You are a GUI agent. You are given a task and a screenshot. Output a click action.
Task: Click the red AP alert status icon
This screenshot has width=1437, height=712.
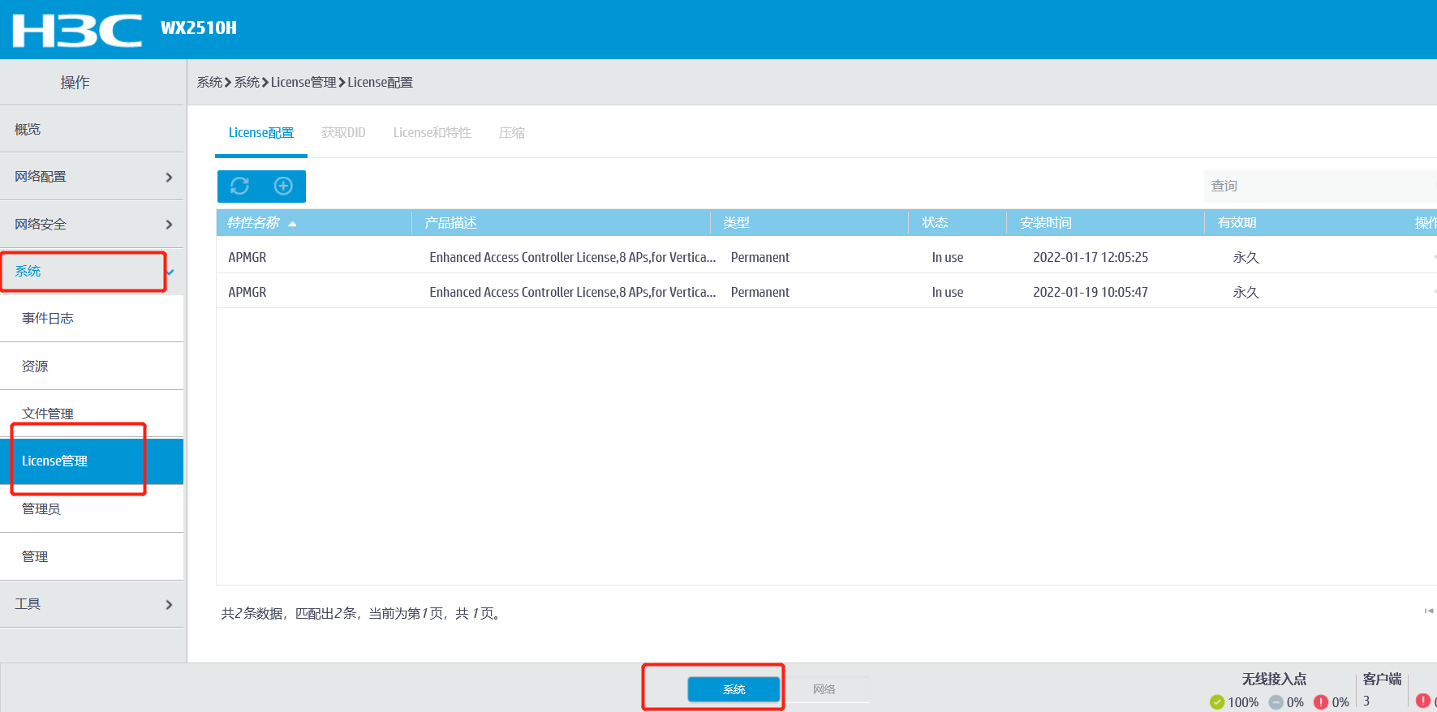coord(1321,702)
